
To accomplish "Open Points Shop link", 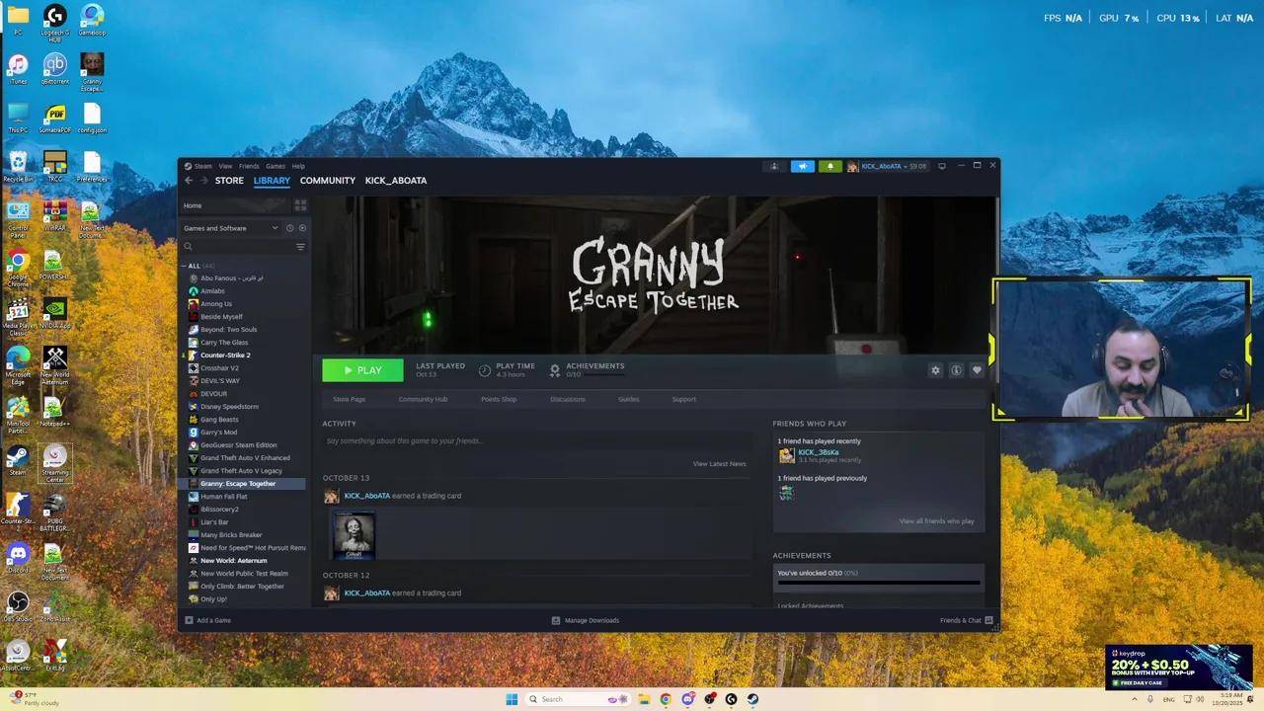I will coord(499,399).
